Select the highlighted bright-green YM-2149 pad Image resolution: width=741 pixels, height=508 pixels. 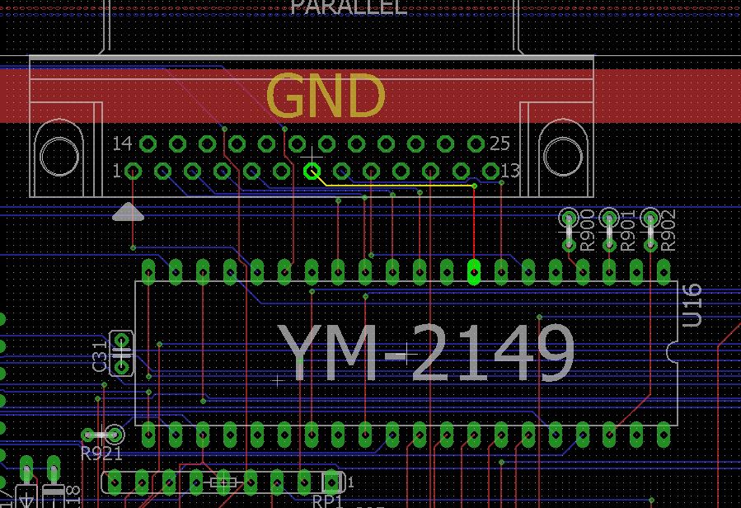click(474, 272)
